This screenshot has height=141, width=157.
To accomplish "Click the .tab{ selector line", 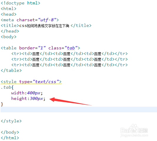I will (x=7, y=87).
